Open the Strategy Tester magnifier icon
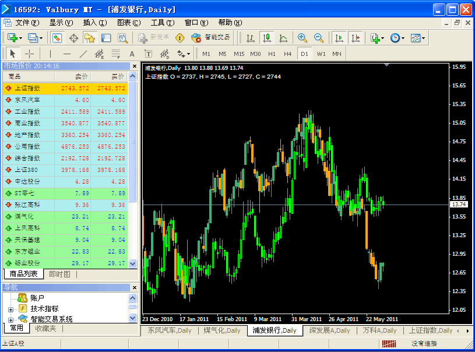This screenshot has width=475, height=352. (x=122, y=38)
